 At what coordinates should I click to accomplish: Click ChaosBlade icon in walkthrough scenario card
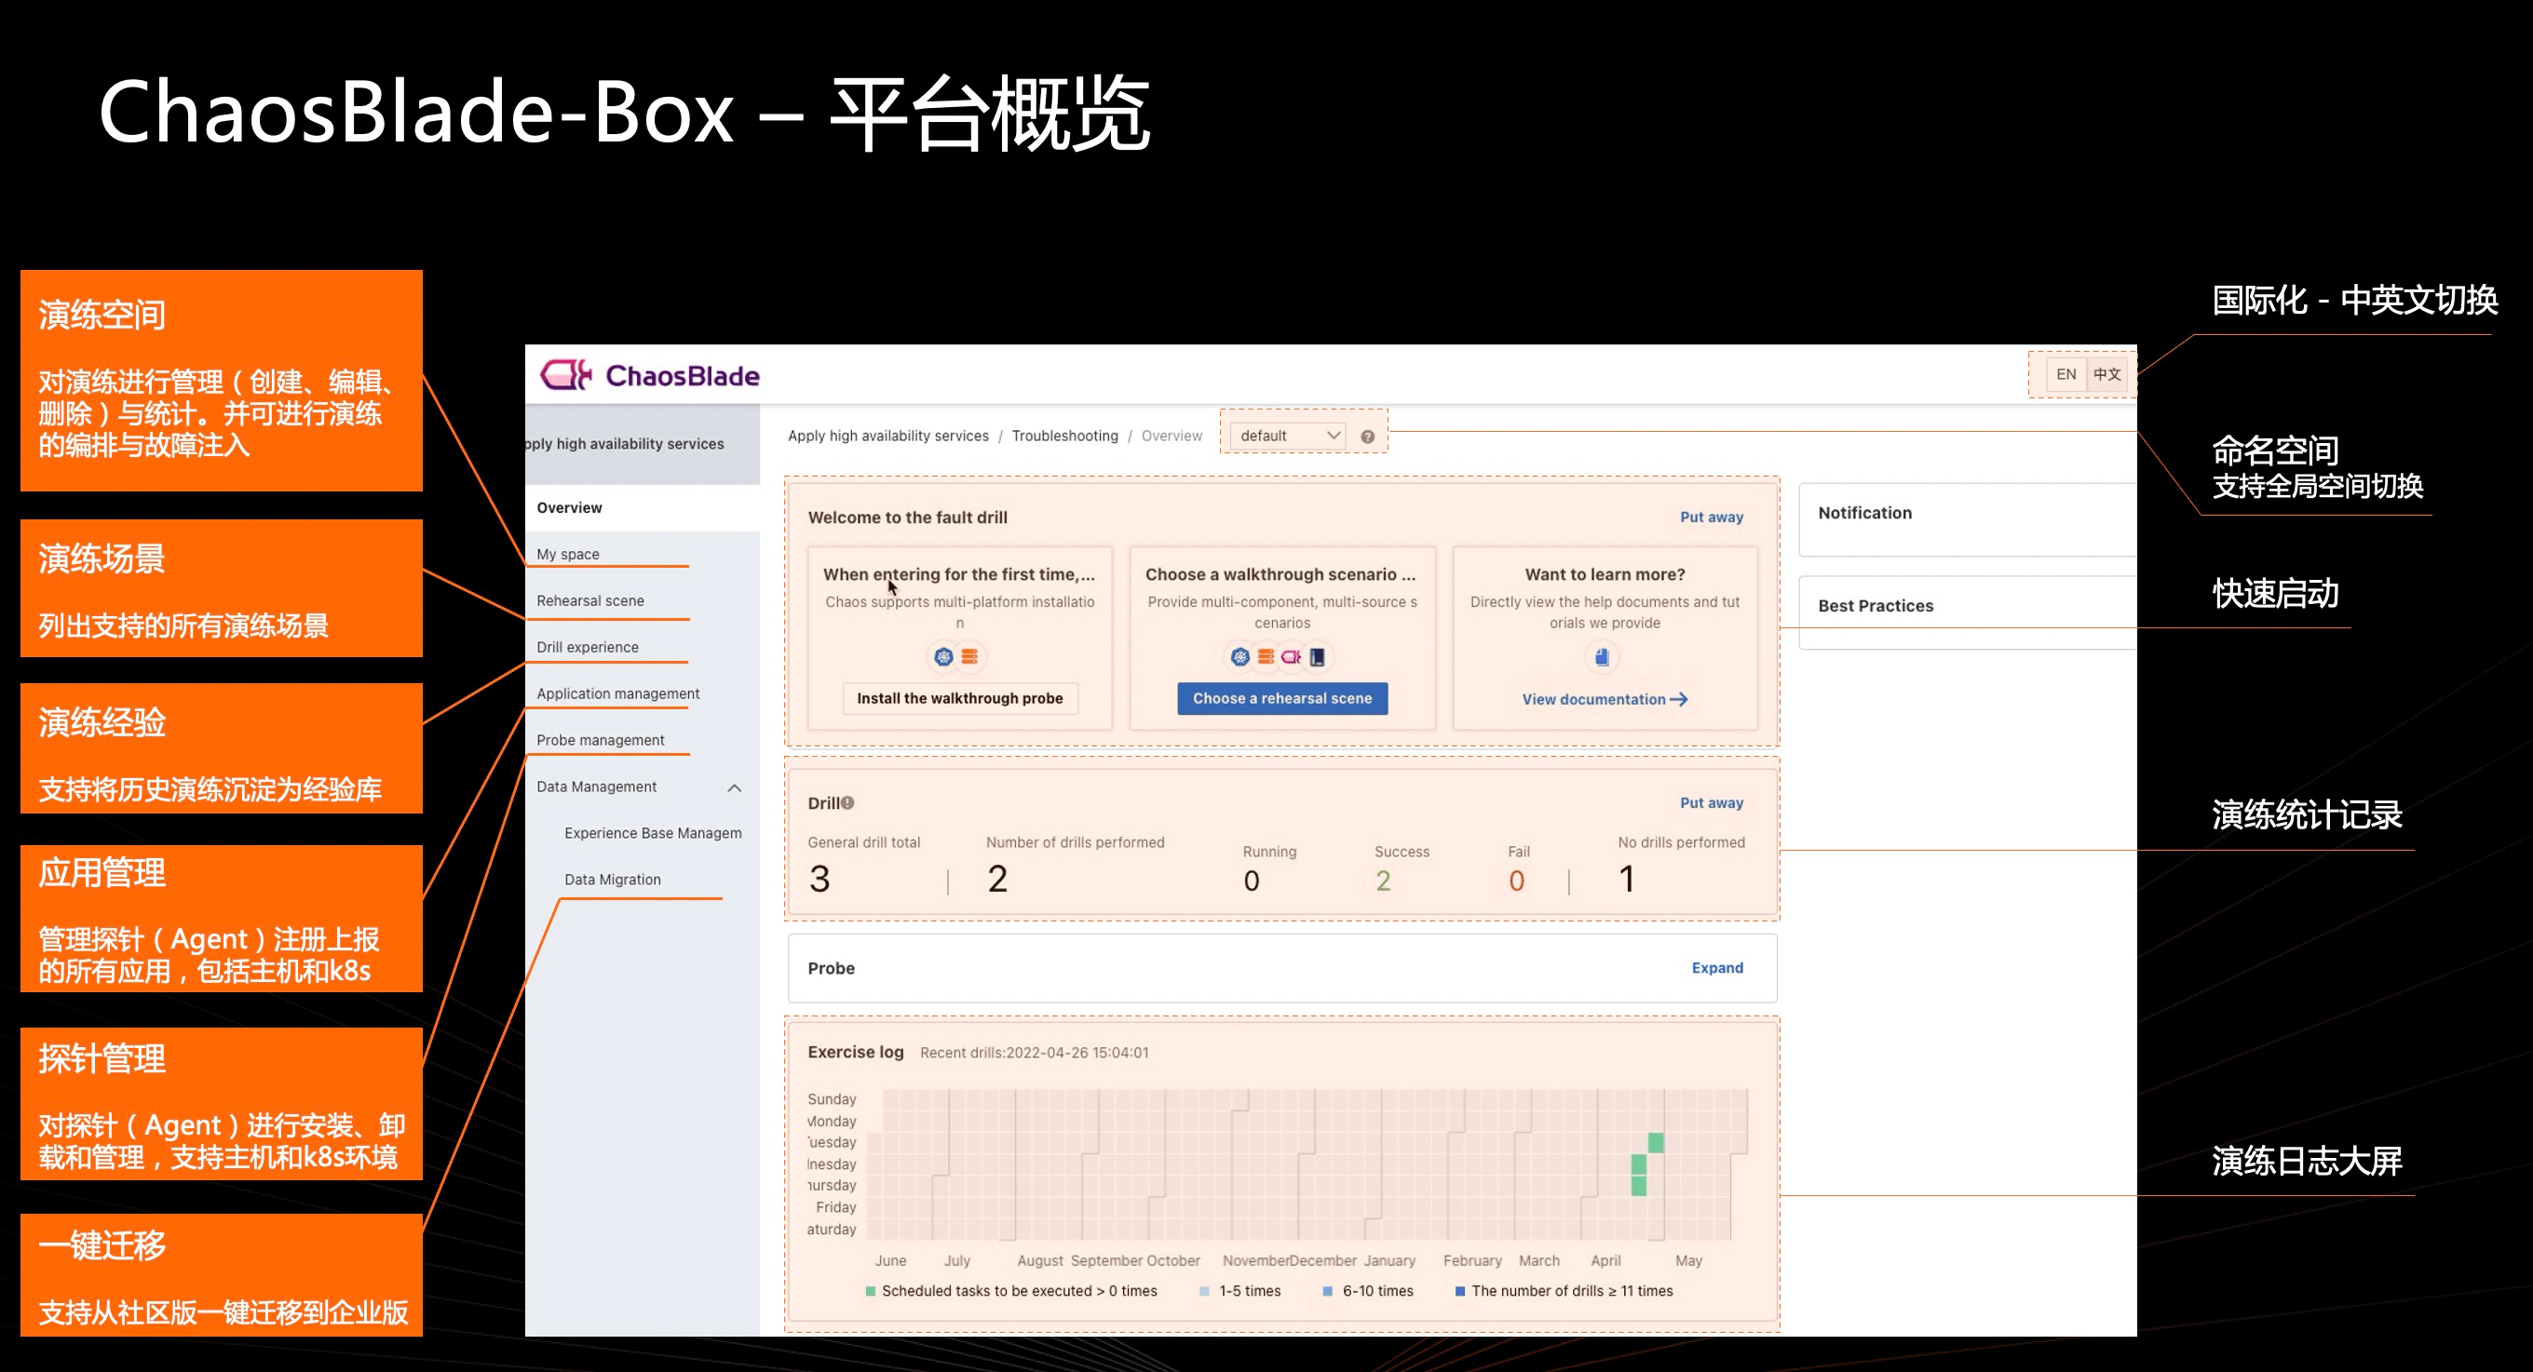(x=1291, y=656)
